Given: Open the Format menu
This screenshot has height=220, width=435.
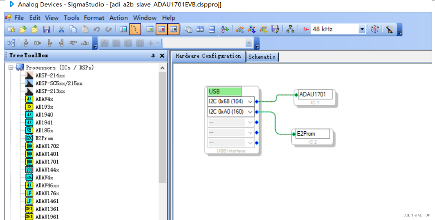Looking at the screenshot, I should pyautogui.click(x=94, y=18).
